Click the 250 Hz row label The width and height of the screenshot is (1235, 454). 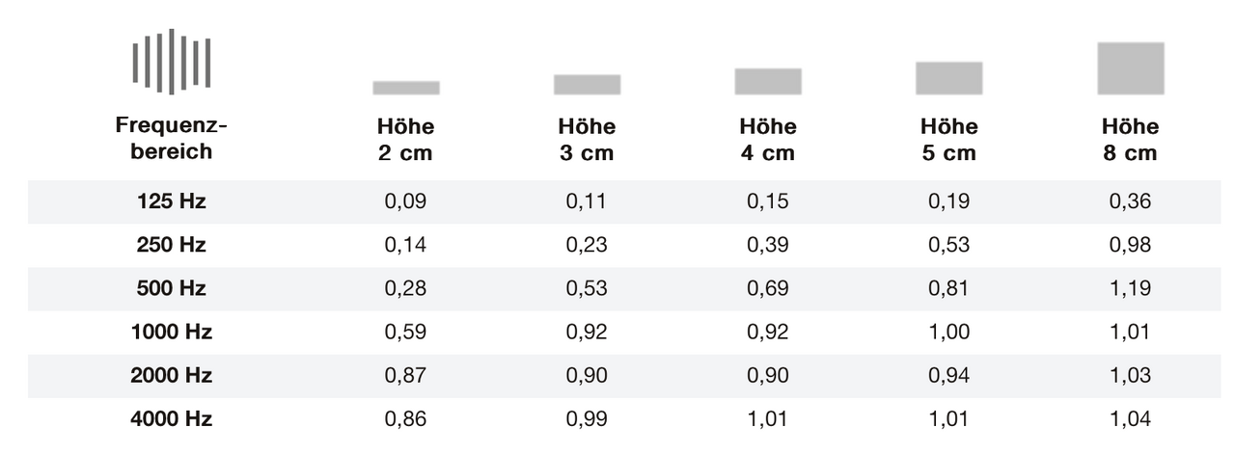[x=171, y=246]
